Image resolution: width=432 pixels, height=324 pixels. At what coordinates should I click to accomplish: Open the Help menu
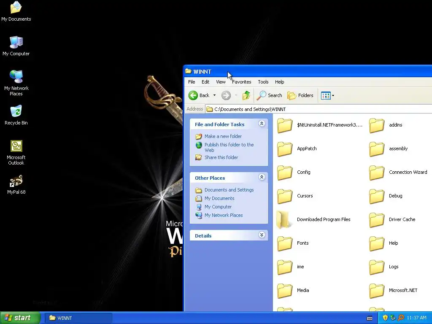279,82
